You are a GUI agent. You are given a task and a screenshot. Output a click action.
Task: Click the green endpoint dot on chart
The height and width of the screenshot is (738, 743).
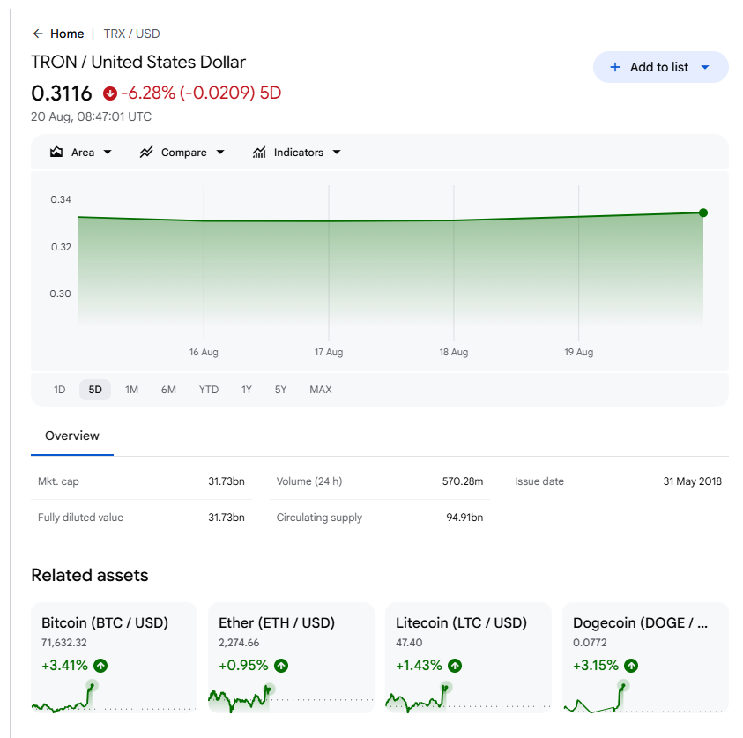(x=703, y=212)
